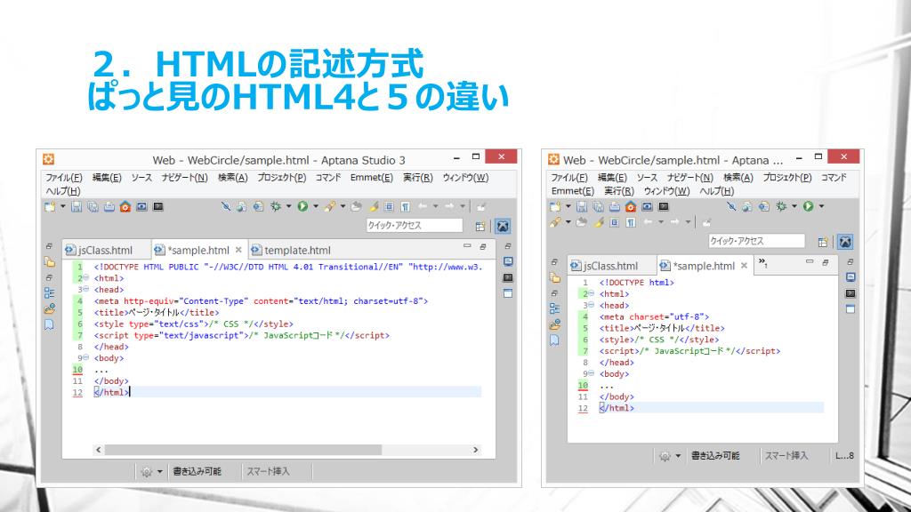Click bookmark icon in right window's side strip
The width and height of the screenshot is (911, 512).
coord(555,340)
